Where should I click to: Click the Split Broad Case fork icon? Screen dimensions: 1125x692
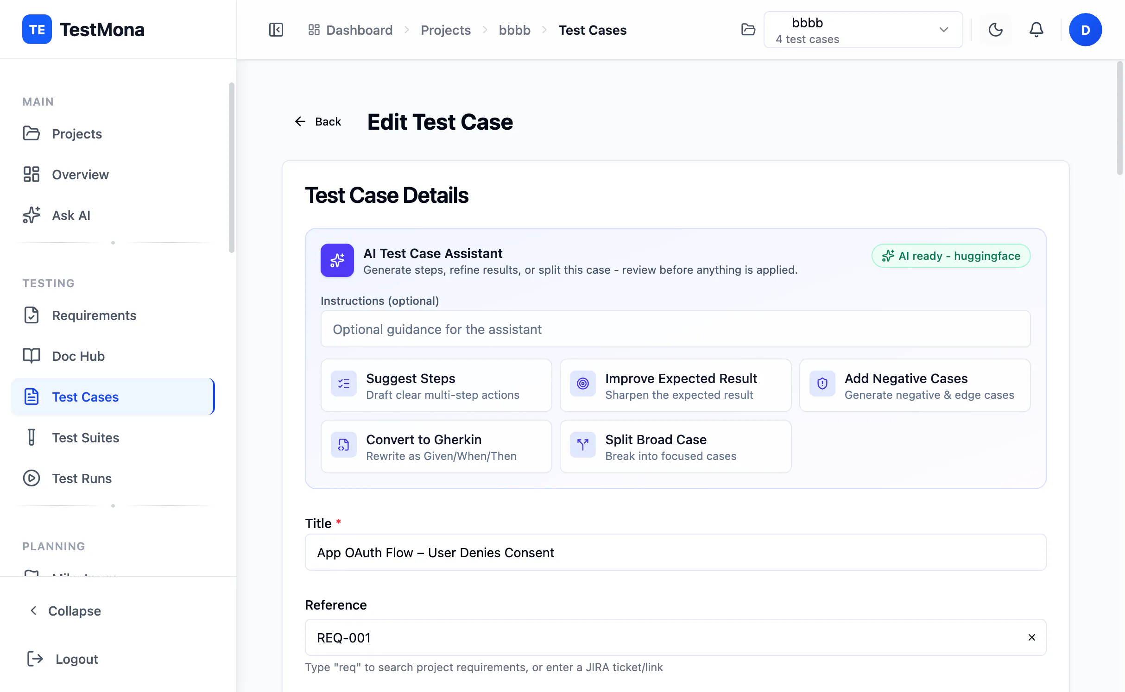(583, 445)
